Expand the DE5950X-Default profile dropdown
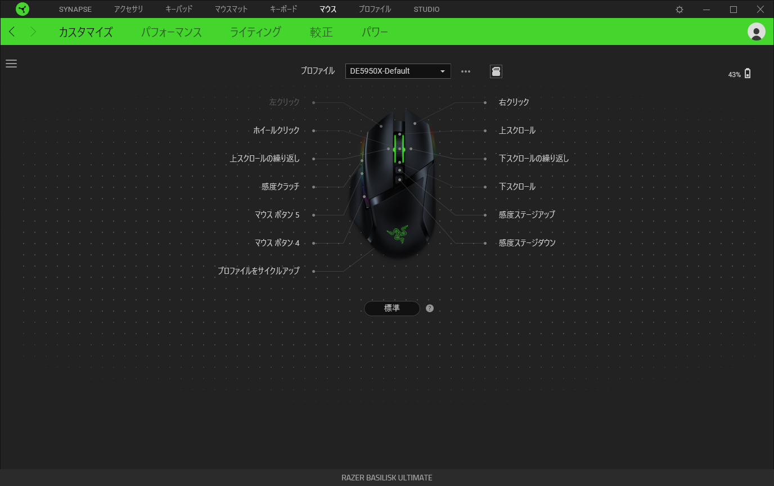The height and width of the screenshot is (486, 774). [398, 71]
